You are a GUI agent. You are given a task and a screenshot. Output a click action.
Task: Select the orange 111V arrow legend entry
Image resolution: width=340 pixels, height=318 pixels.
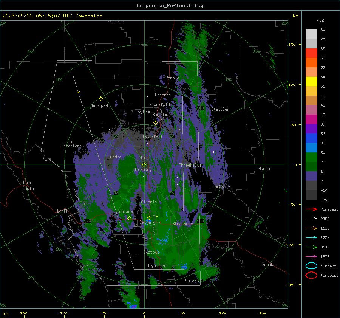[311, 228]
